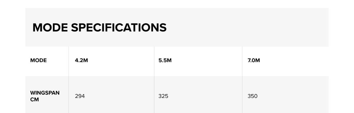Select the 5.5M mode column header
The height and width of the screenshot is (113, 354).
pos(165,60)
